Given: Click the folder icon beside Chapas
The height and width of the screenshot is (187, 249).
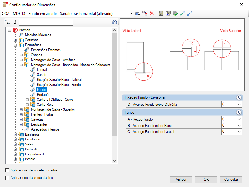Looking at the screenshot, I should pyautogui.click(x=27, y=55).
